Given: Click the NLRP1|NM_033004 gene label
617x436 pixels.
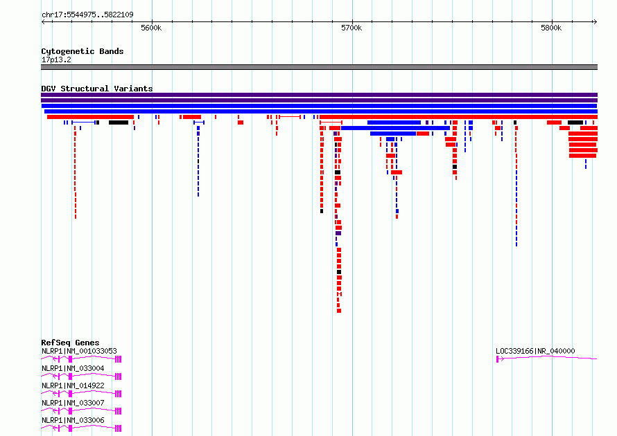Looking at the screenshot, I should pyautogui.click(x=73, y=368).
